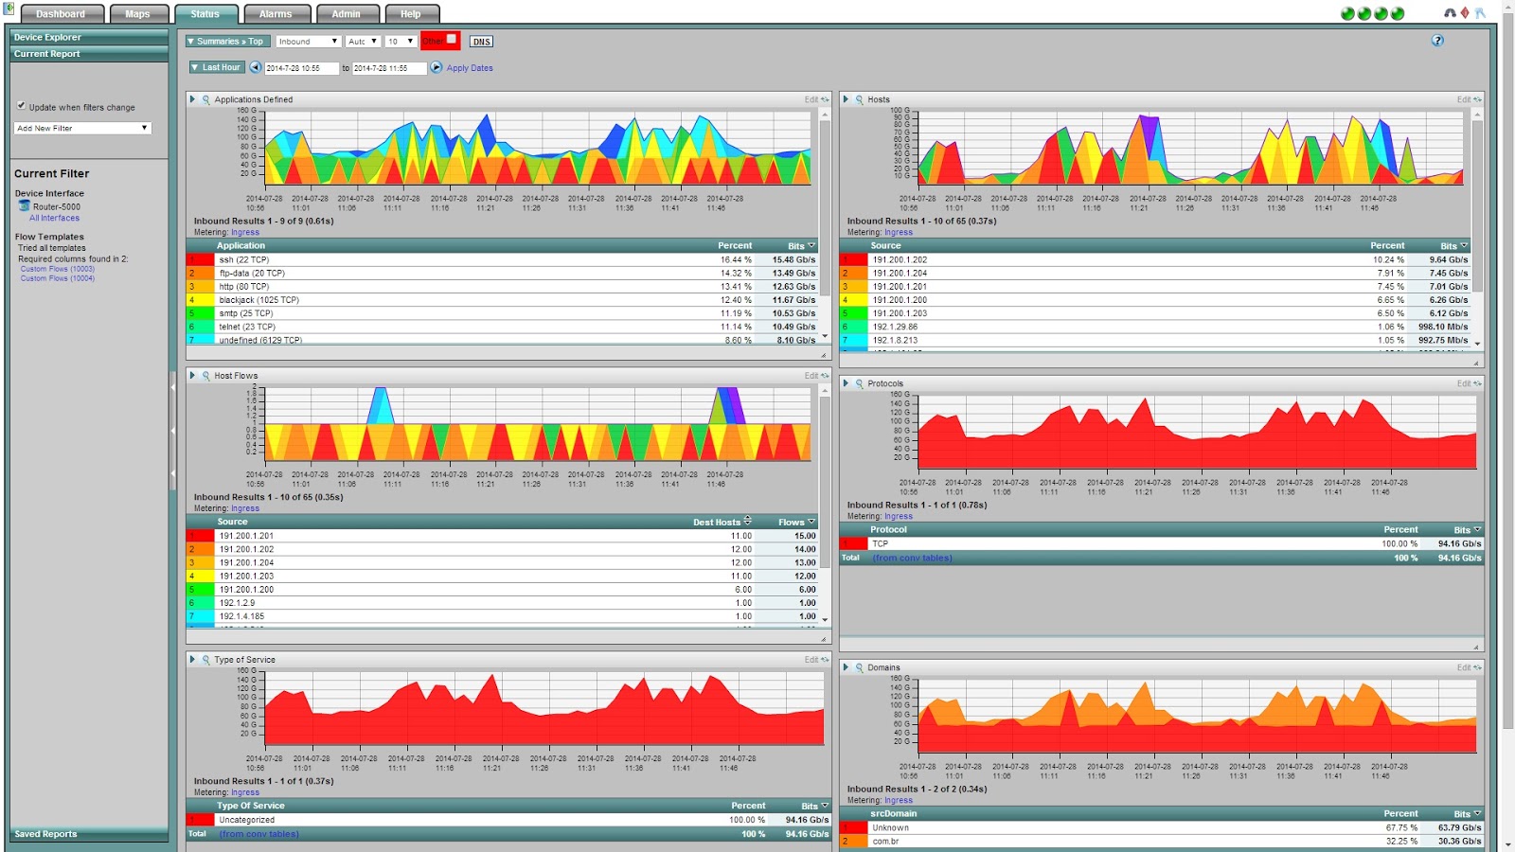Click the first green status orb

(1348, 13)
